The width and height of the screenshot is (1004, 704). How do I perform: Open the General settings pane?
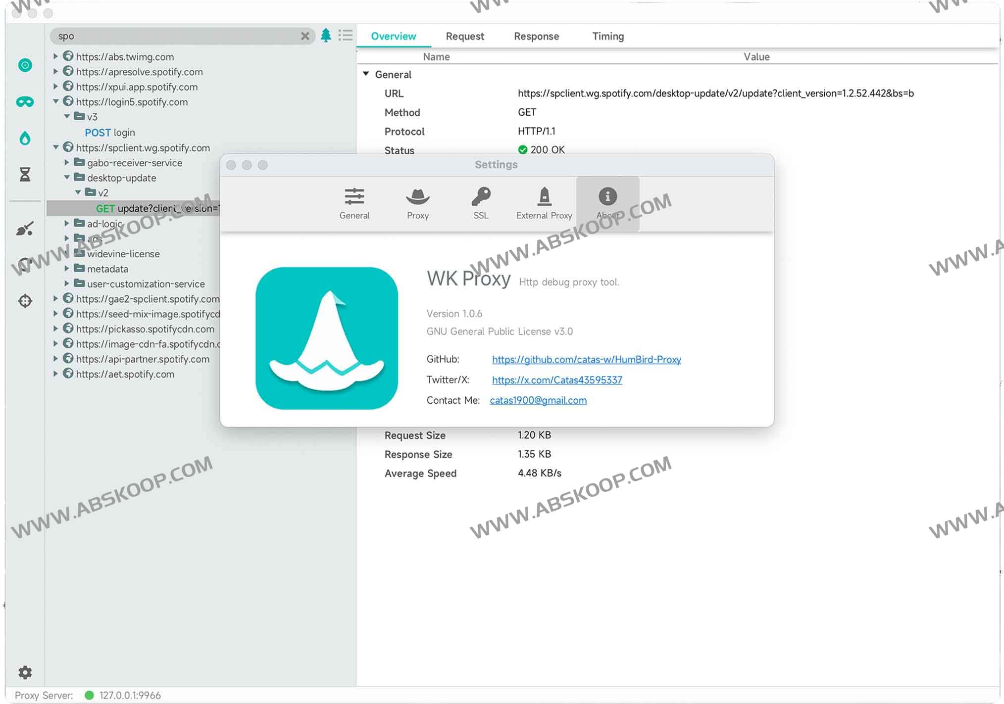tap(354, 203)
